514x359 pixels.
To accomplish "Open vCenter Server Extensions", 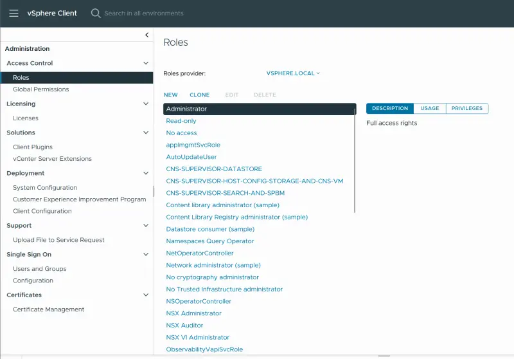I will coord(52,159).
